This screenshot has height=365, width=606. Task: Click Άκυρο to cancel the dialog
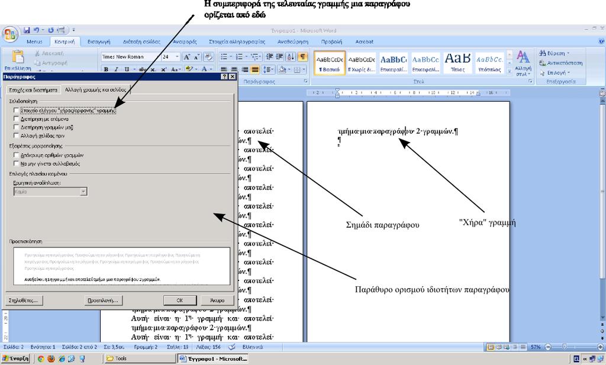(217, 300)
